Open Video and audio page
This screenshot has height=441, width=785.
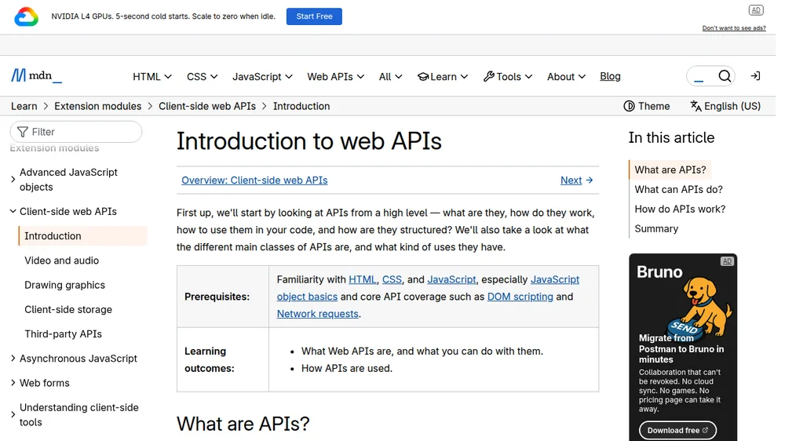61,261
